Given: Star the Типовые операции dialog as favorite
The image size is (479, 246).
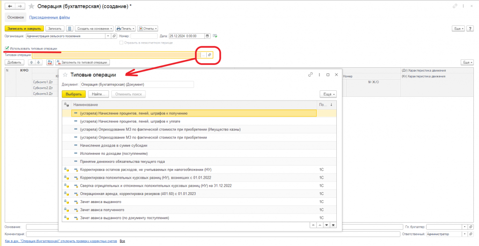Looking at the screenshot, I should click(65, 74).
